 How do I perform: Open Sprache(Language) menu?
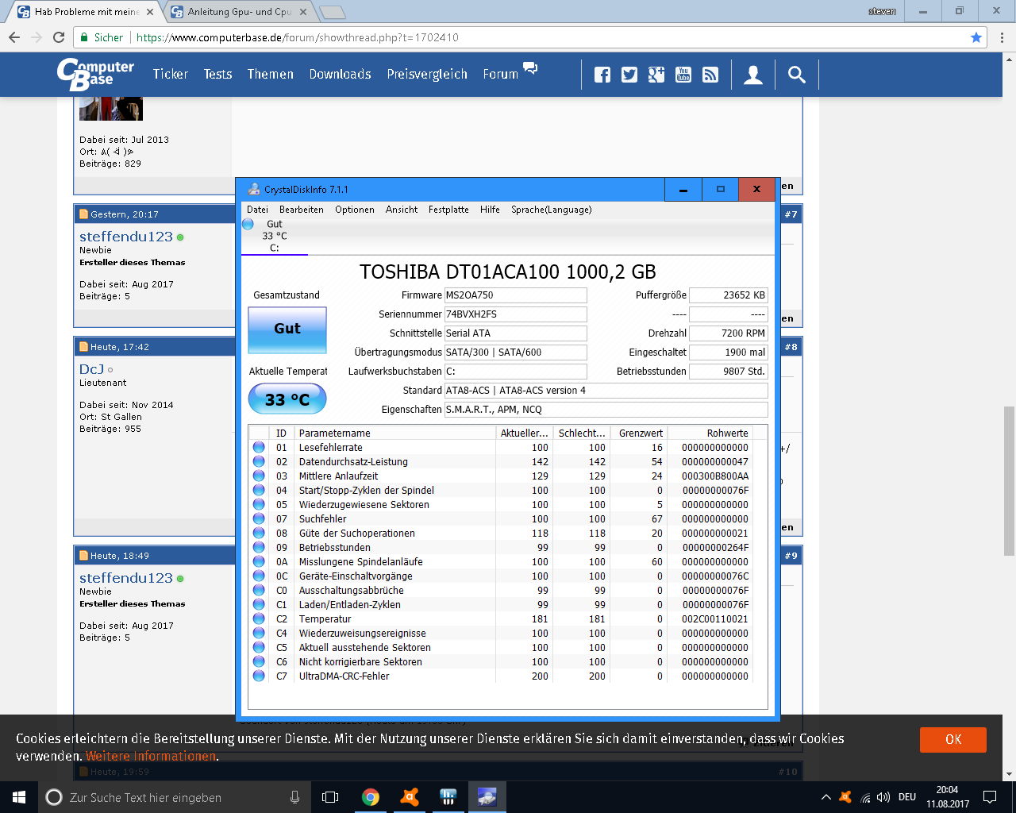pyautogui.click(x=552, y=210)
